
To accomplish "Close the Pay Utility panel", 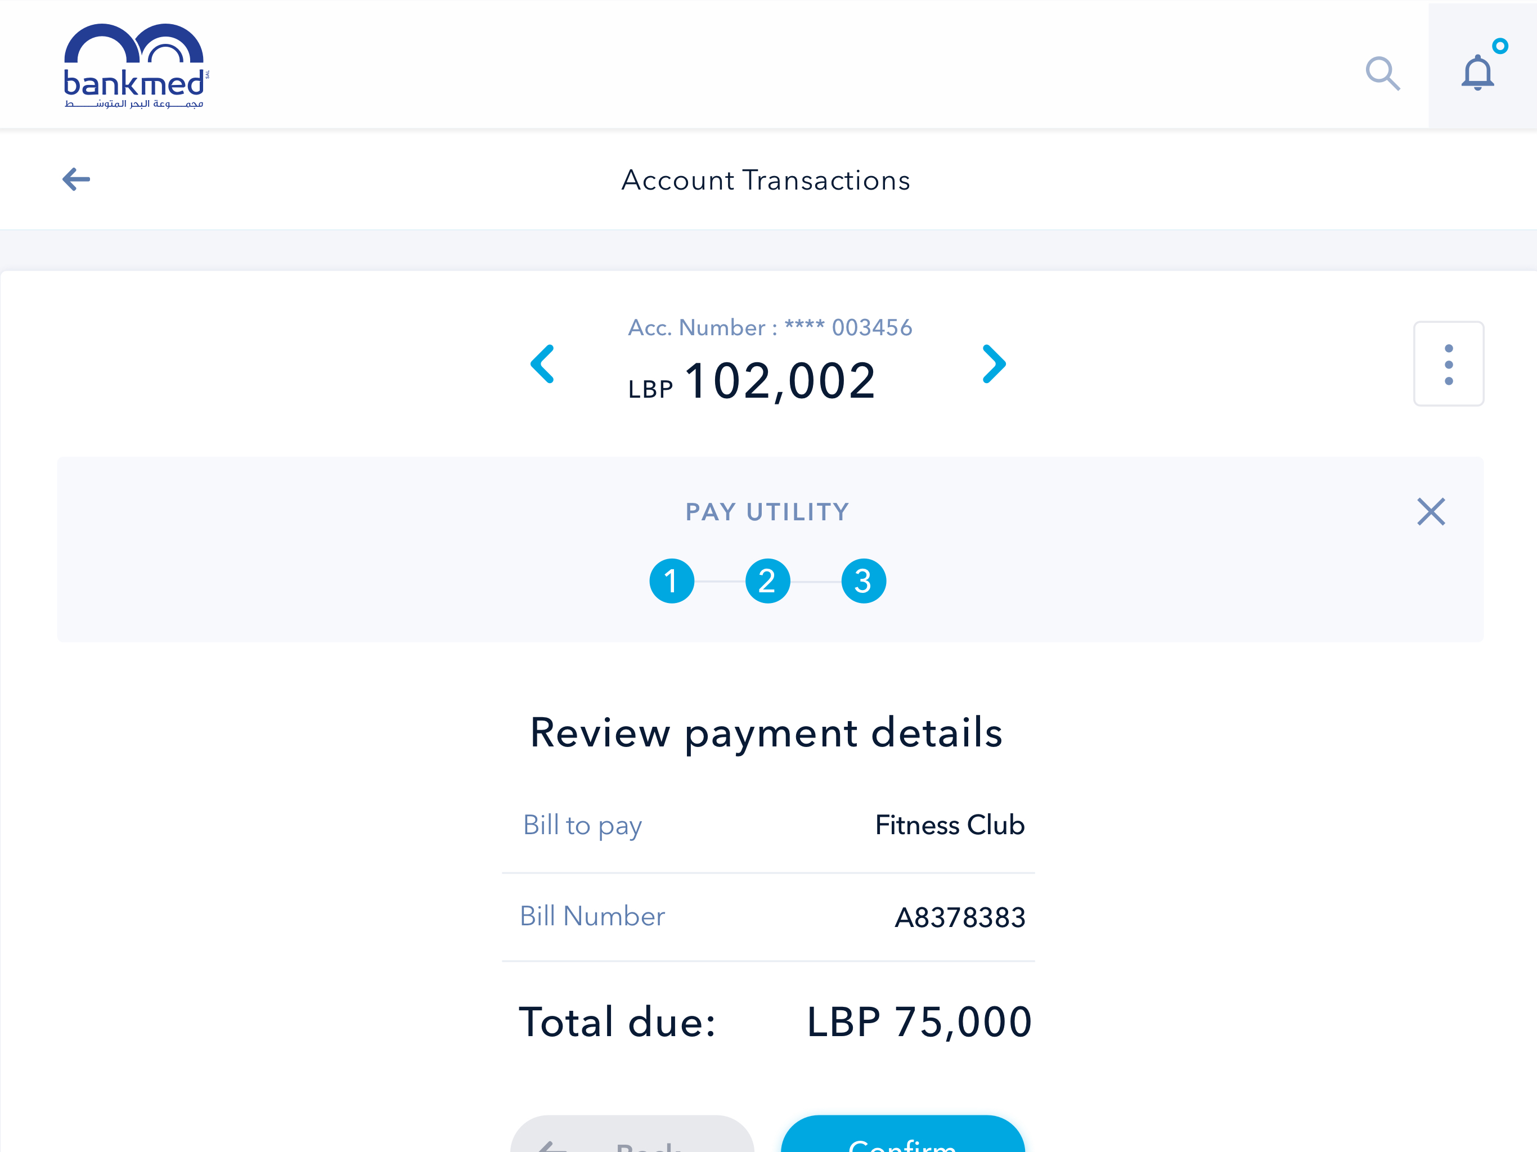I will [1431, 512].
